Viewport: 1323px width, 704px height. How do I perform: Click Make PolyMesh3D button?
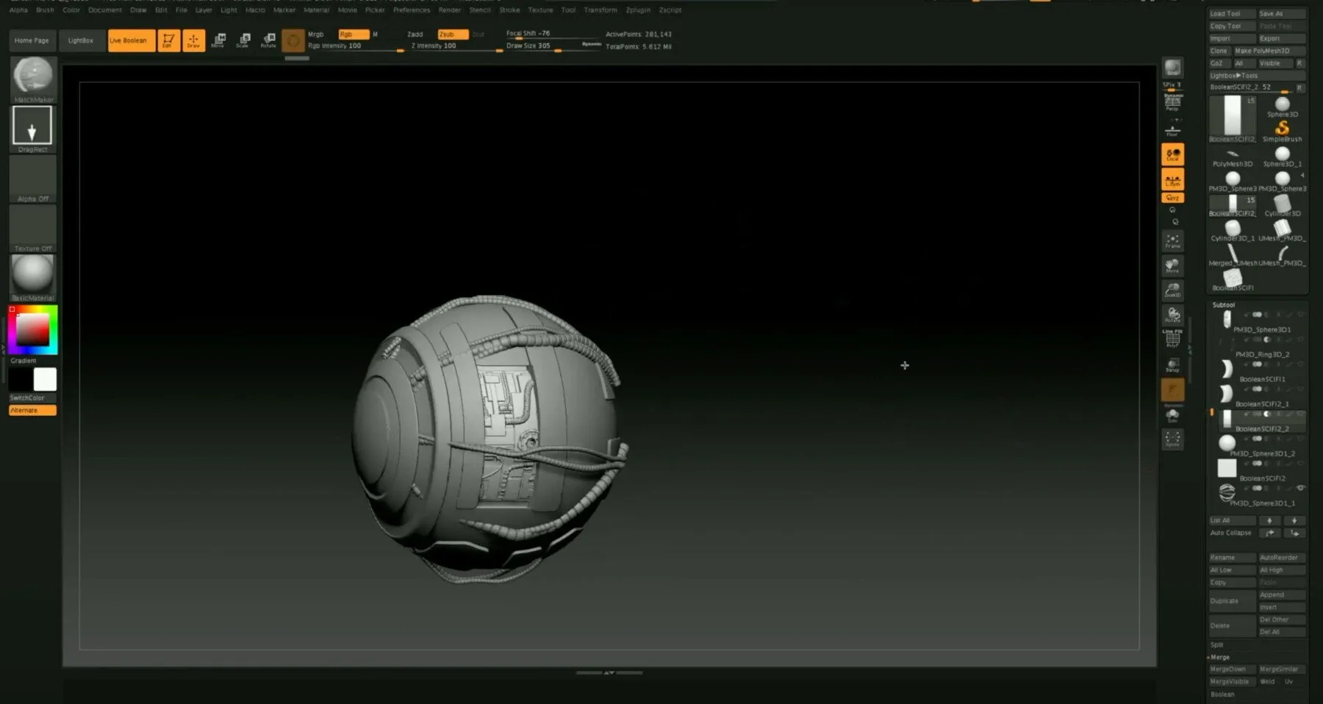[x=1269, y=51]
